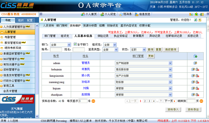Open the 资源分析图 menu item
This screenshot has width=209, height=123.
90,26
